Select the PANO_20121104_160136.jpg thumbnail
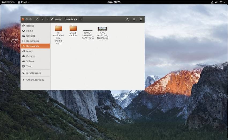228x140 pixels. pyautogui.click(x=103, y=29)
